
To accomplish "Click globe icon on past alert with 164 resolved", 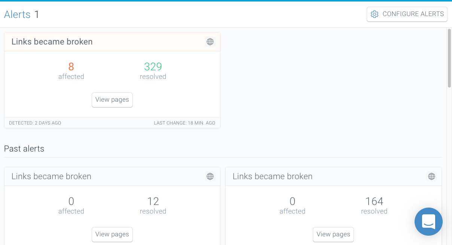I will (431, 176).
